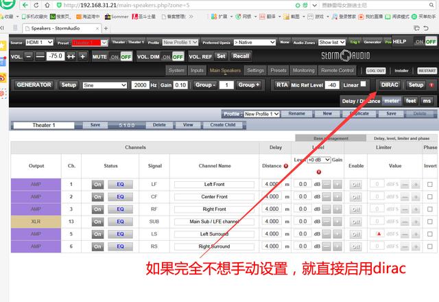Image resolution: width=439 pixels, height=302 pixels.
Task: Click the LOG OUT button
Action: coord(376,71)
